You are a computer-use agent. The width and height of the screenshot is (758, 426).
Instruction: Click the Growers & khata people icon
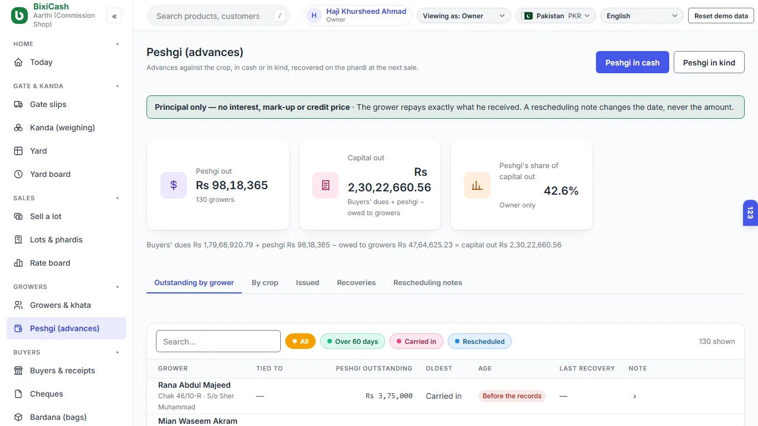pos(19,305)
